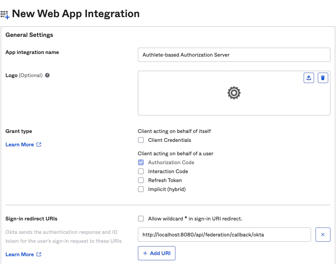Screen dimensions: 336x264
Task: Click the Add URI button
Action: coord(156,253)
